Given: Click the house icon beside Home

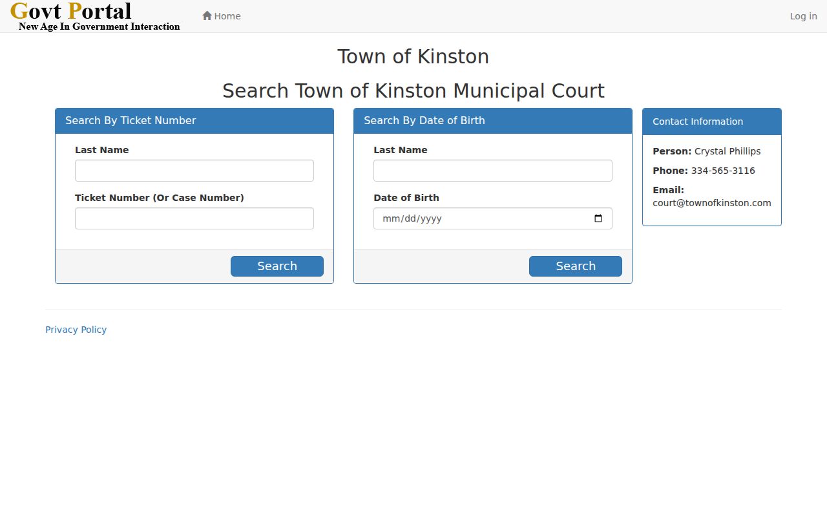Looking at the screenshot, I should pos(207,16).
